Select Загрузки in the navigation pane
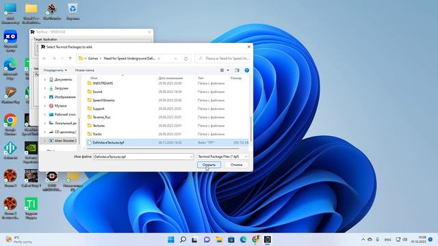This screenshot has width=438, height=246. (61, 88)
